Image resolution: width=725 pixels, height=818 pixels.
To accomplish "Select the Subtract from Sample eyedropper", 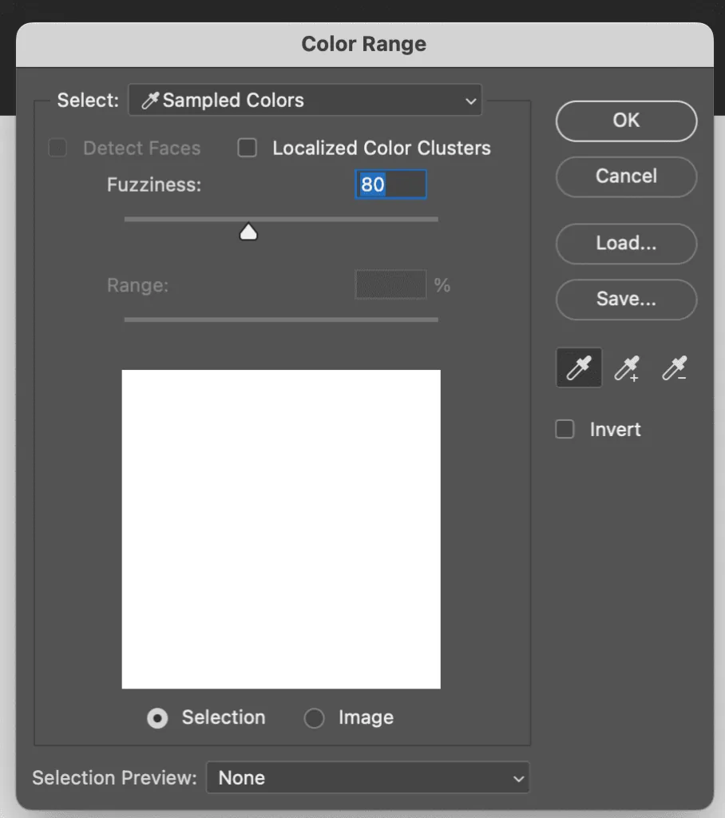I will (x=675, y=367).
